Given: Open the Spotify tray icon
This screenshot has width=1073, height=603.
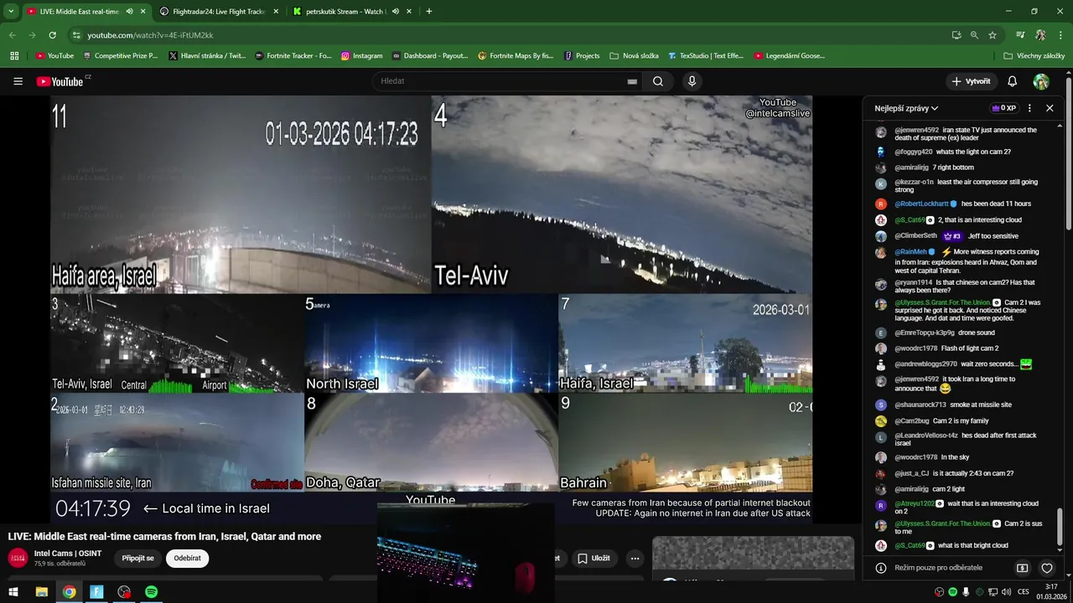Looking at the screenshot, I should [953, 592].
